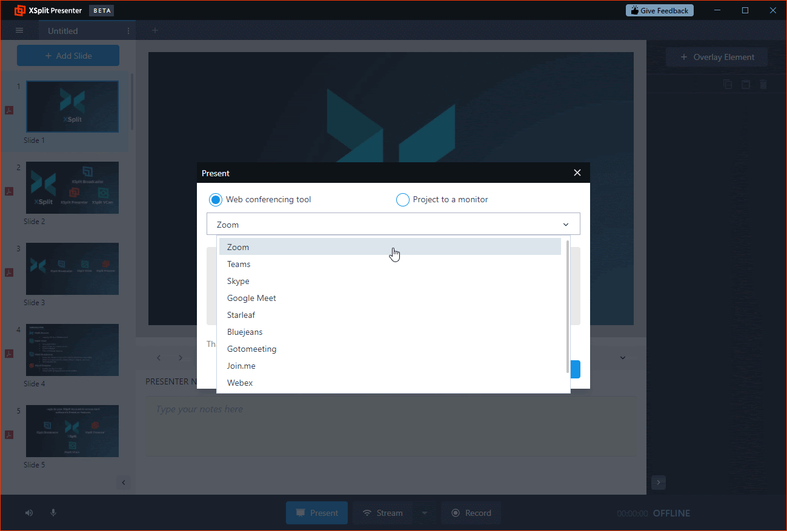Select the Slide 2 thumbnail
This screenshot has height=531, width=787.
[72, 188]
